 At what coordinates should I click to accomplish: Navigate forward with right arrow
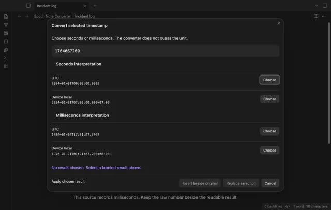[27, 16]
